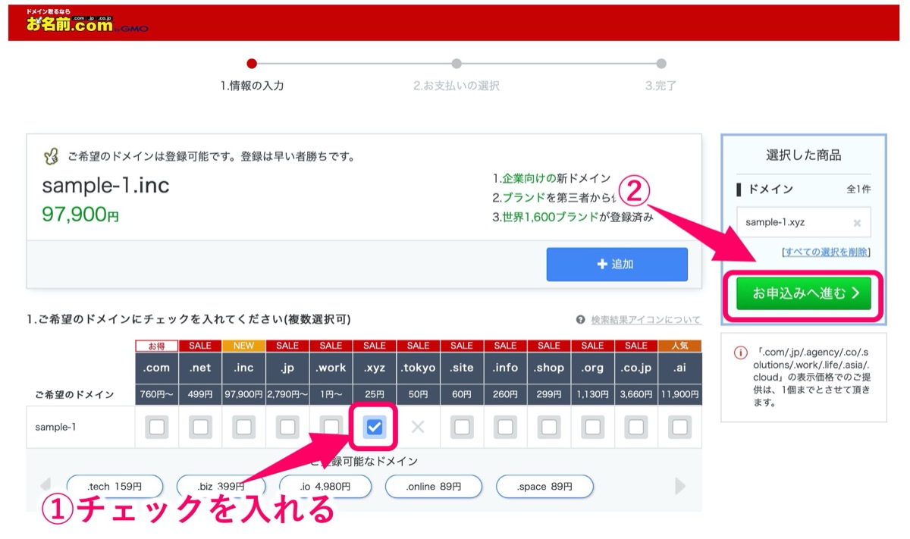
Task: Open the 検索結果アイコンについて link
Action: (x=646, y=320)
